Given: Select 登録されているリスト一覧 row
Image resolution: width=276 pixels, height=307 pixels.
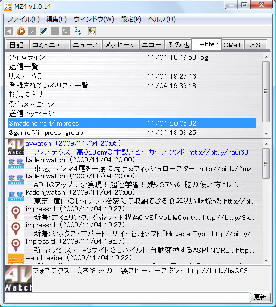Looking at the screenshot, I should (132, 86).
